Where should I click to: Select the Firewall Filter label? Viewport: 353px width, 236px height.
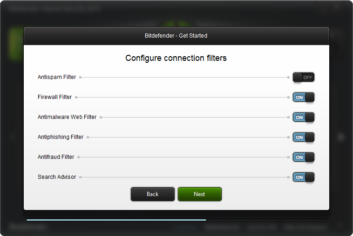(54, 97)
